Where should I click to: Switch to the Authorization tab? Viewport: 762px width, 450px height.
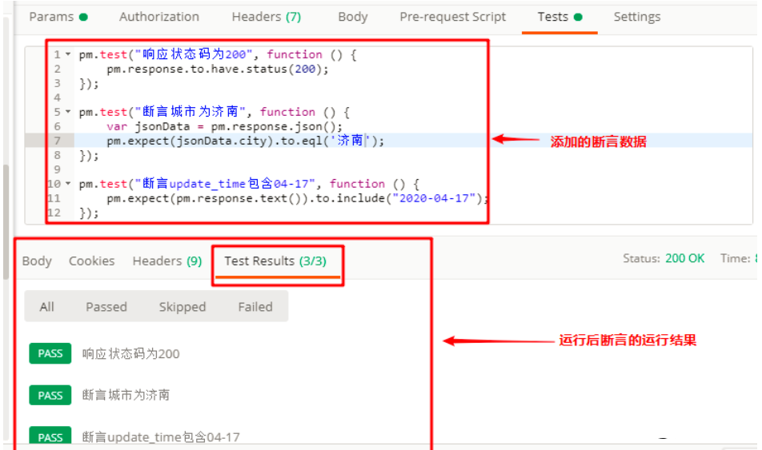(x=159, y=17)
